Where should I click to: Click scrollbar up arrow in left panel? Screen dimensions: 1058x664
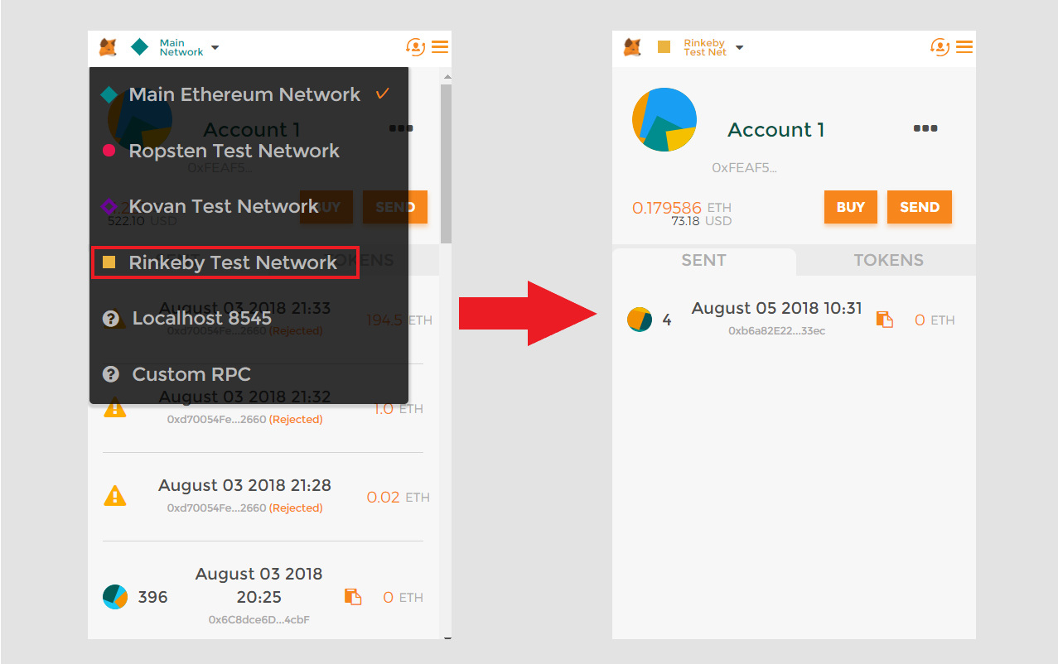[447, 76]
